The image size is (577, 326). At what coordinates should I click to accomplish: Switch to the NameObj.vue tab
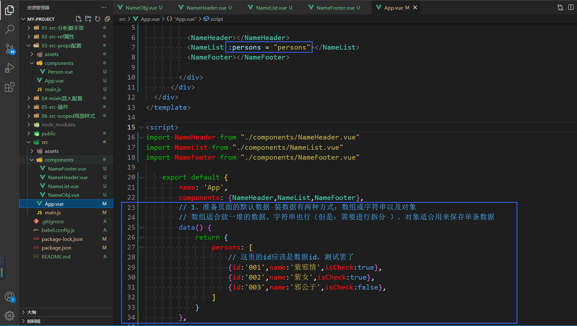(x=143, y=7)
